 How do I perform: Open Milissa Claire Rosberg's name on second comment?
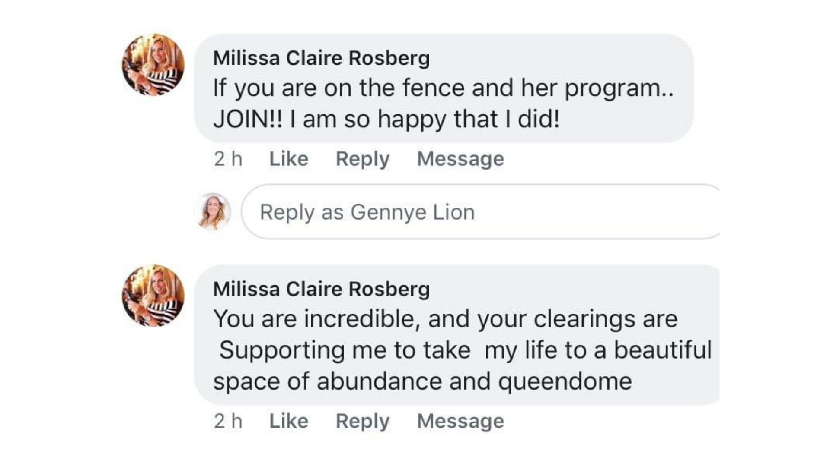click(x=321, y=289)
